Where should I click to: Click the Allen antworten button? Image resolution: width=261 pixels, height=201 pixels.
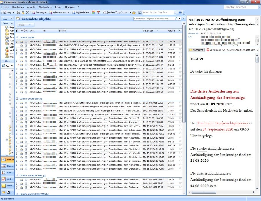click(59, 12)
